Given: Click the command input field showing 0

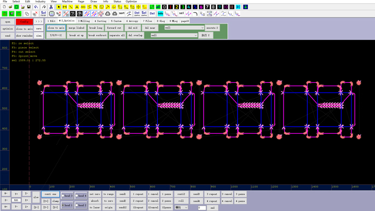Looking at the screenshot, I should [202, 208].
